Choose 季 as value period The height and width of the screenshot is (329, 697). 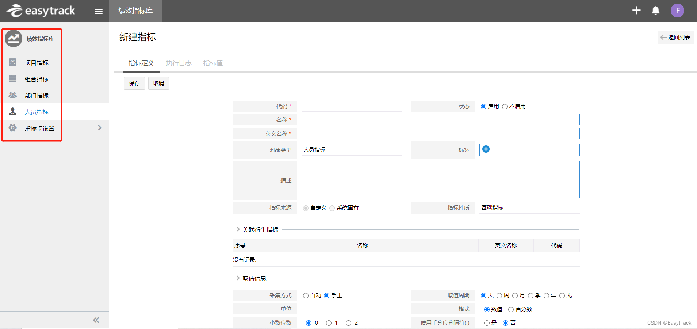tap(531, 295)
